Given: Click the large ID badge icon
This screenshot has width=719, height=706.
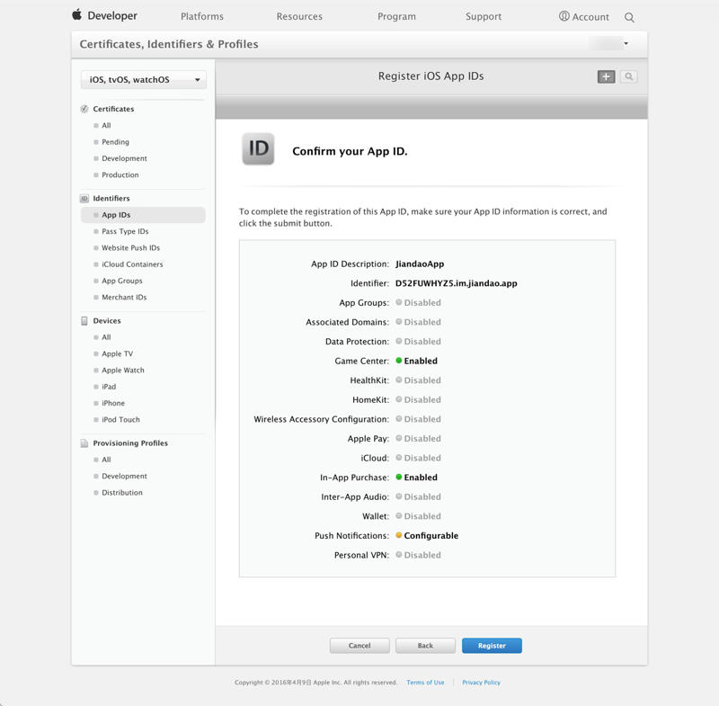Looking at the screenshot, I should (258, 149).
